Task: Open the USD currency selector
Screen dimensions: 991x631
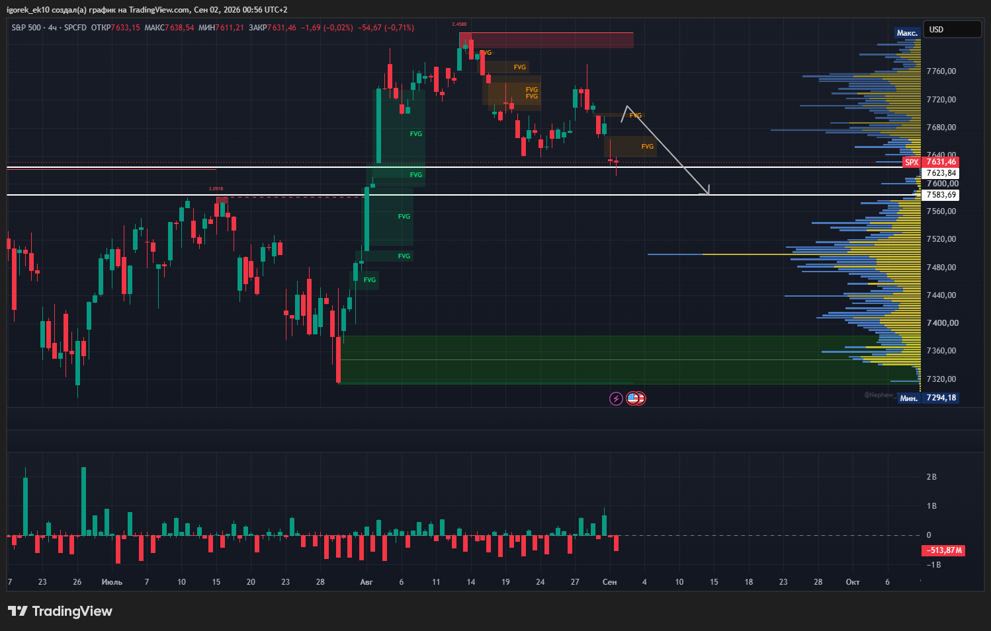Action: tap(953, 30)
